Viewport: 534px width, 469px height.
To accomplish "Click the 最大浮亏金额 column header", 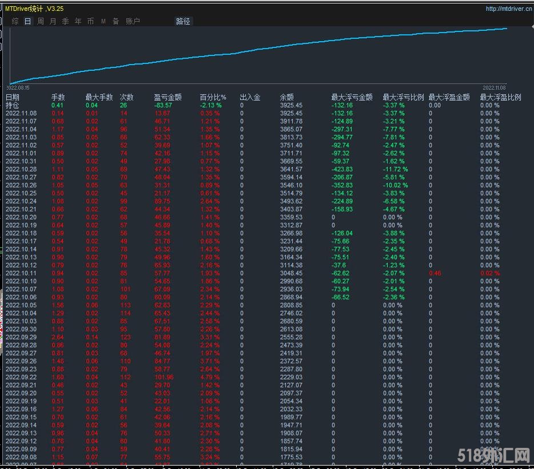I will pyautogui.click(x=352, y=97).
